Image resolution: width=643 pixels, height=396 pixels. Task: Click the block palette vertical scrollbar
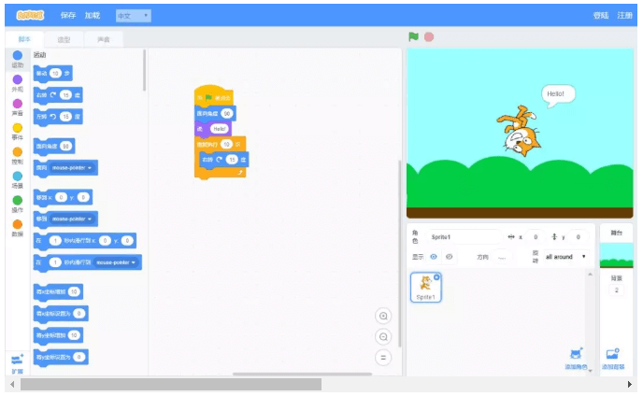[144, 70]
